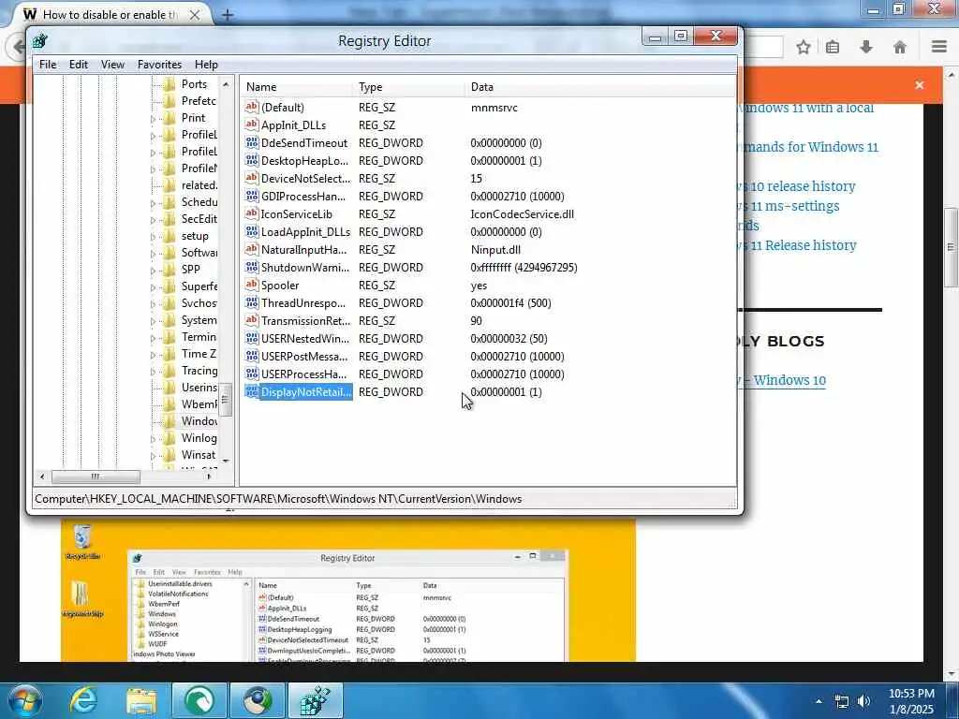Select the WbemF key in tree

[x=199, y=404]
